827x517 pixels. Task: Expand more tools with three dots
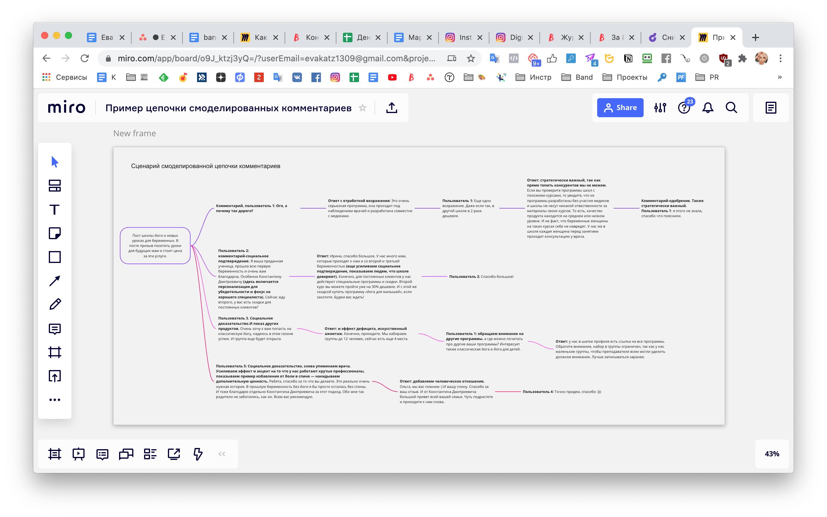pyautogui.click(x=55, y=400)
